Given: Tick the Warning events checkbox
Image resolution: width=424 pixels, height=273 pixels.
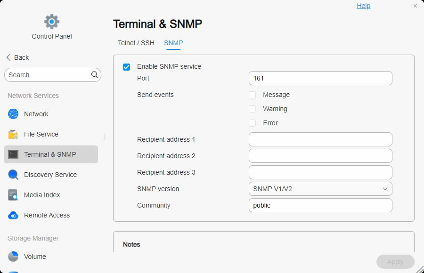Looking at the screenshot, I should [x=253, y=109].
